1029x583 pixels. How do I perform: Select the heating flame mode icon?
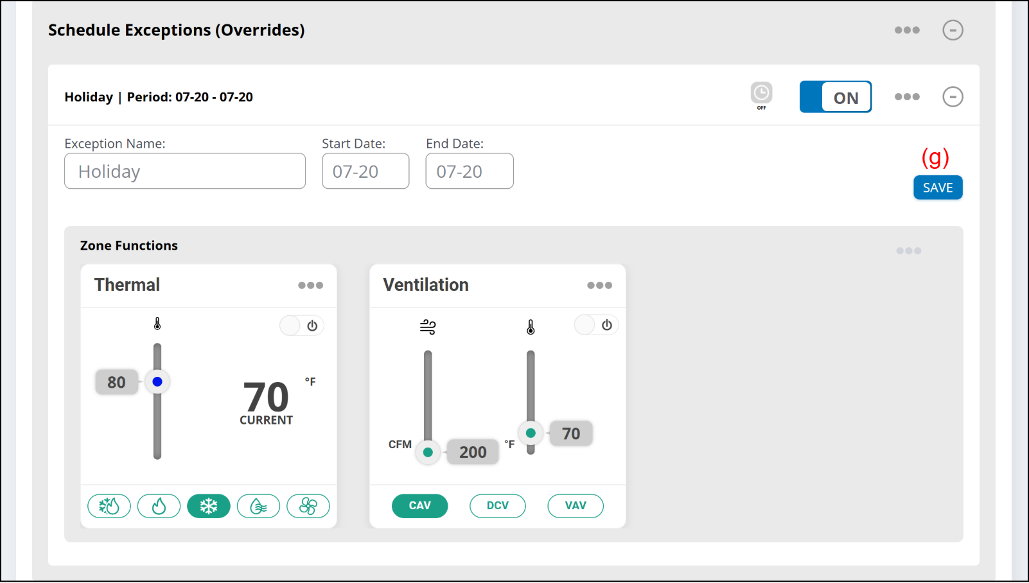pos(159,506)
